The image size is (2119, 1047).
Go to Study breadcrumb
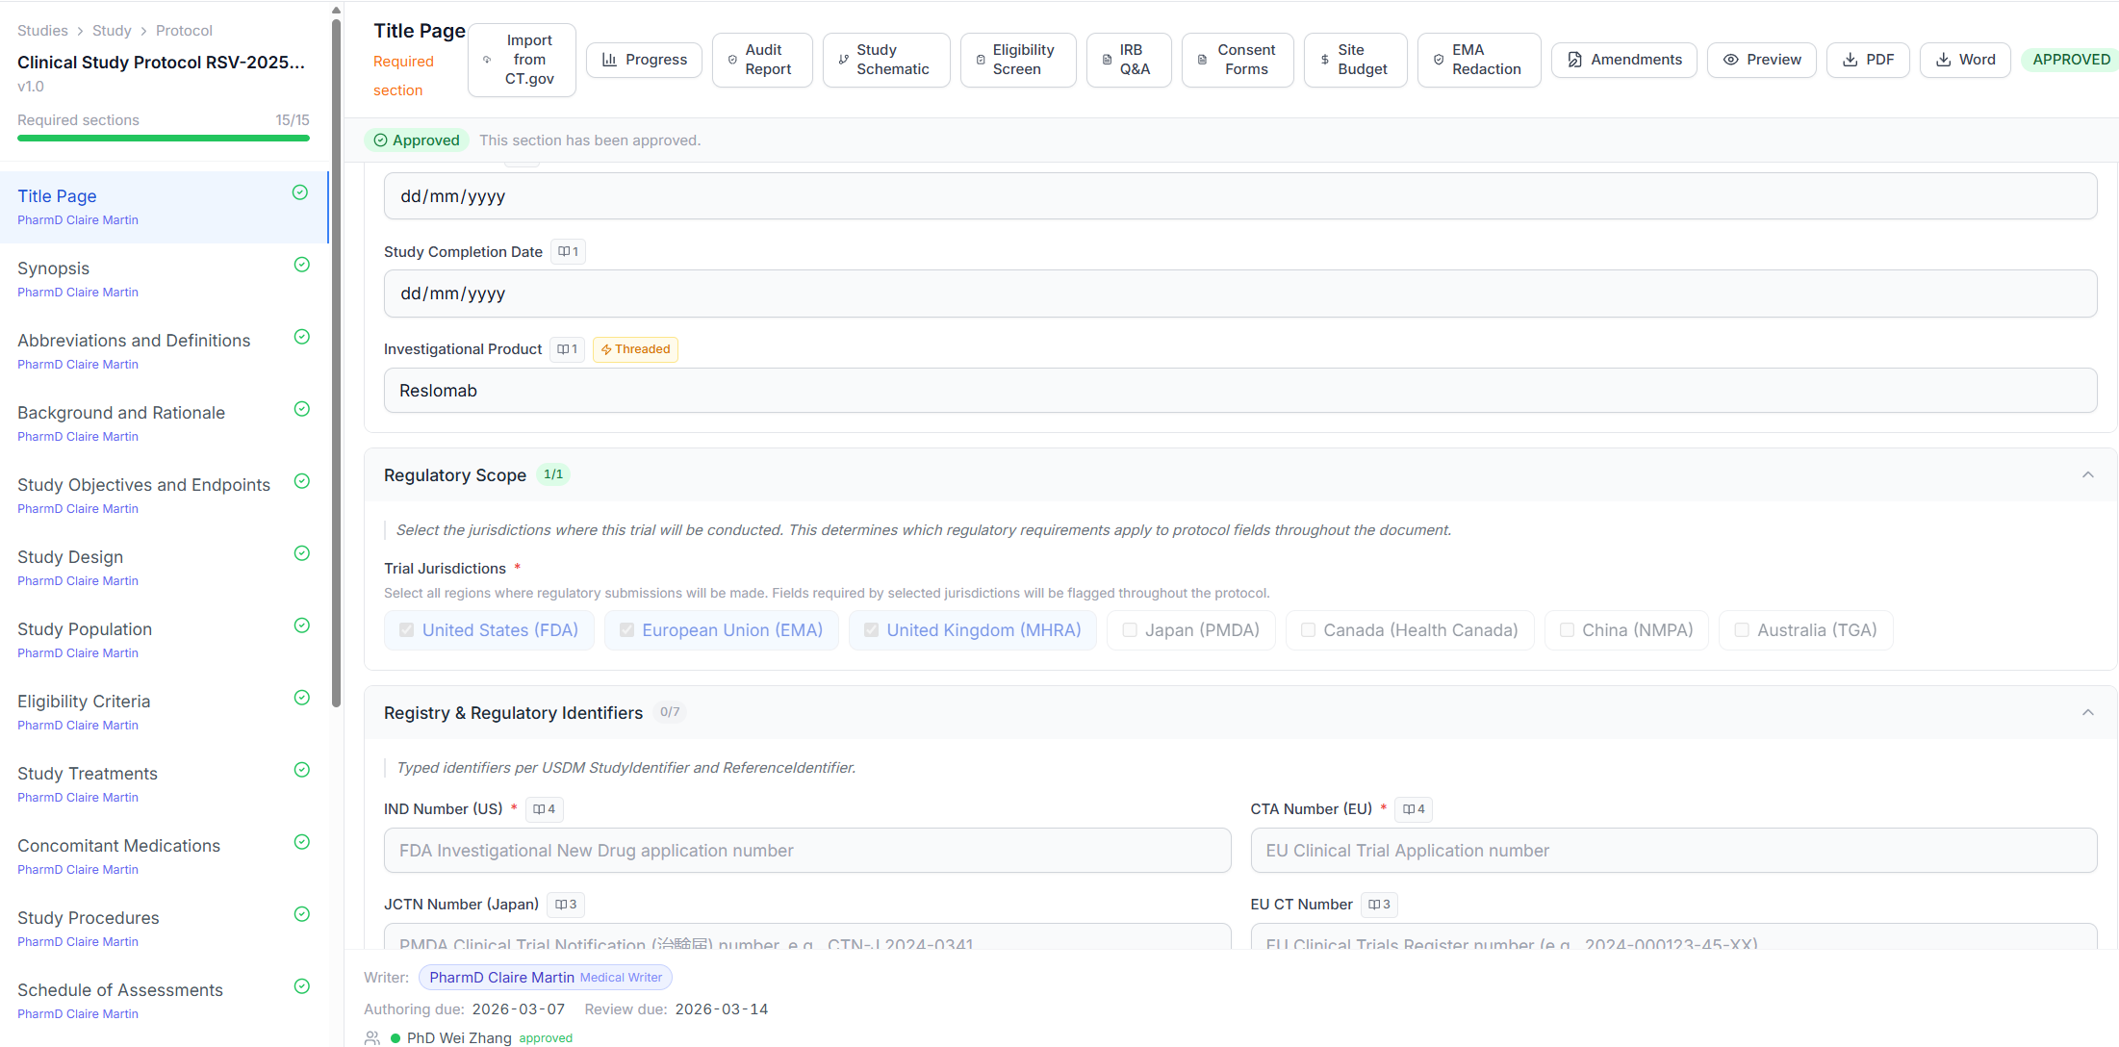coord(112,31)
